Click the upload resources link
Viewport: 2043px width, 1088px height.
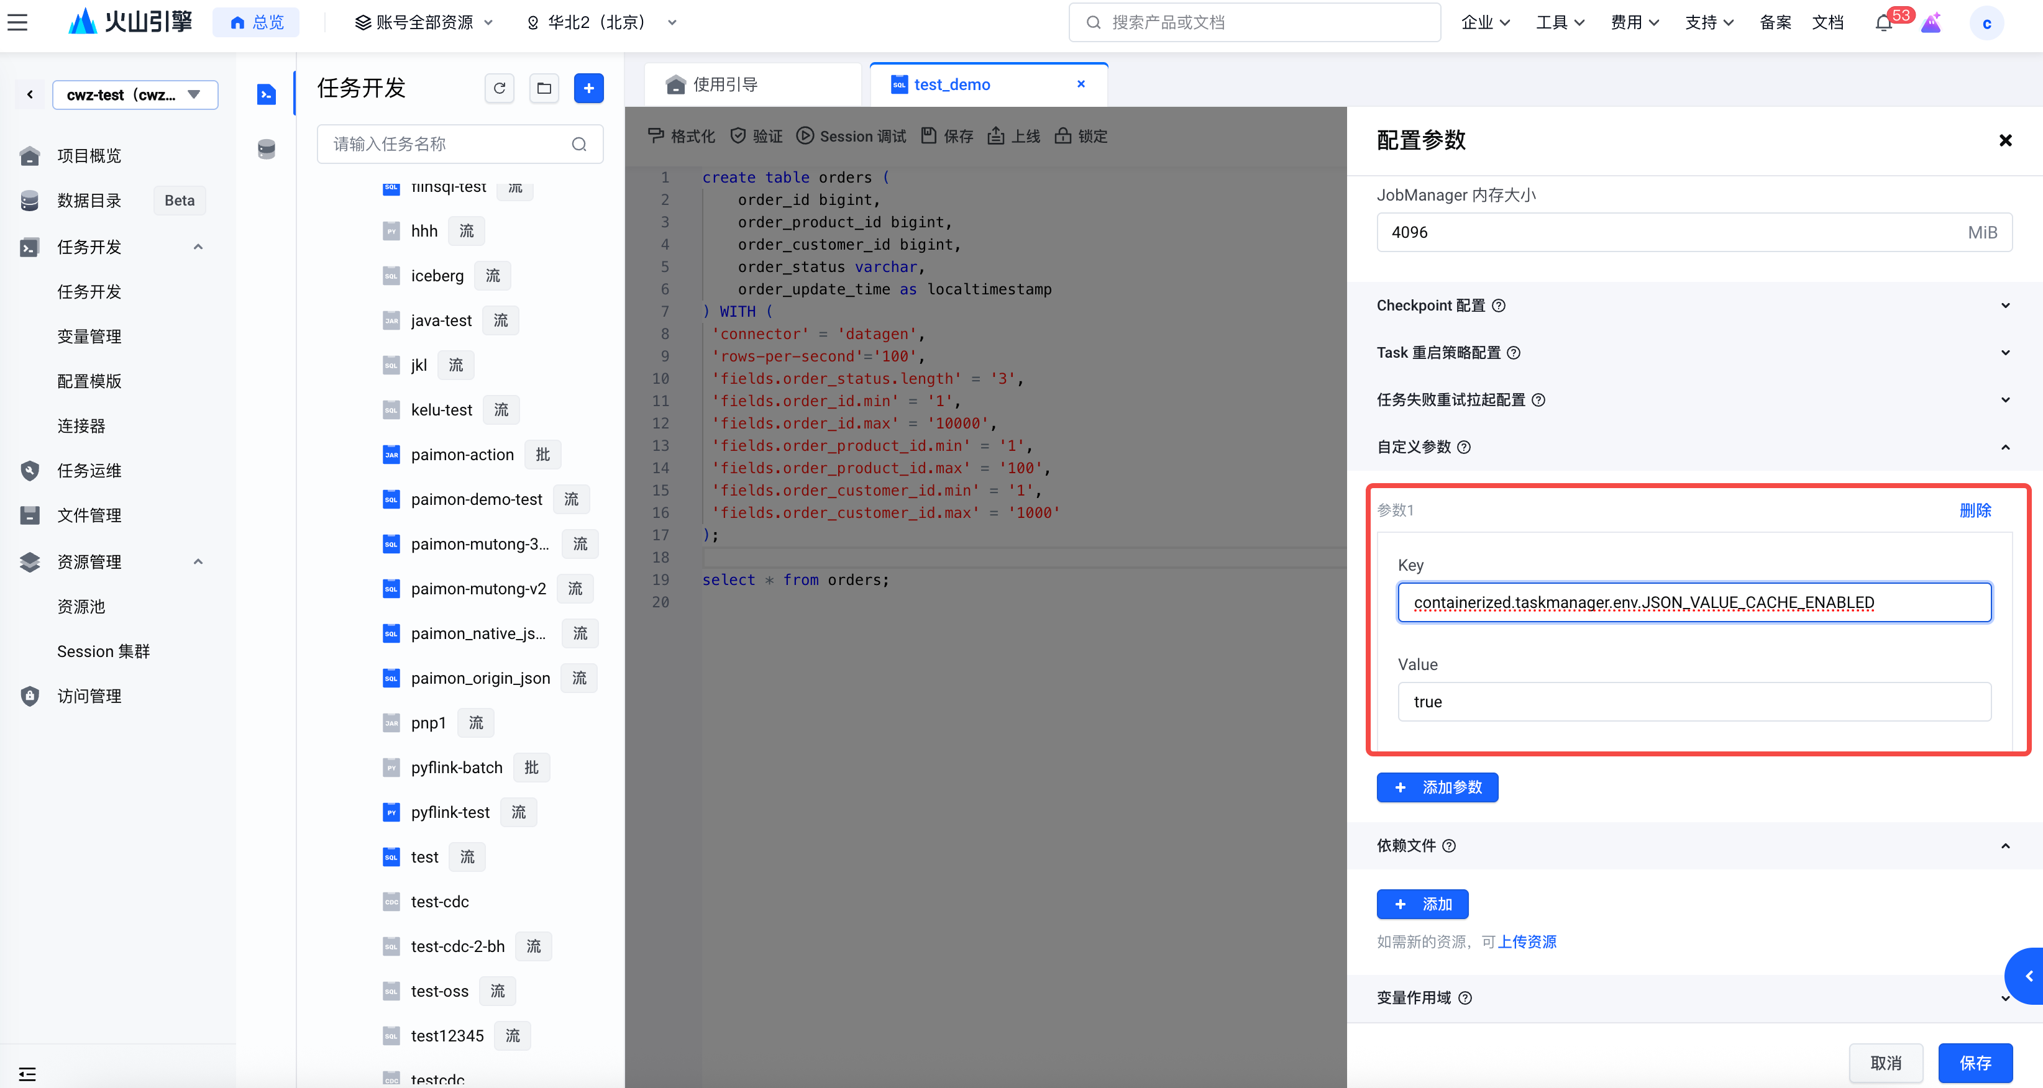(x=1527, y=941)
